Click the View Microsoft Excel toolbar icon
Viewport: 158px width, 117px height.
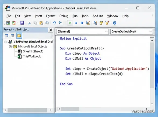8,23
